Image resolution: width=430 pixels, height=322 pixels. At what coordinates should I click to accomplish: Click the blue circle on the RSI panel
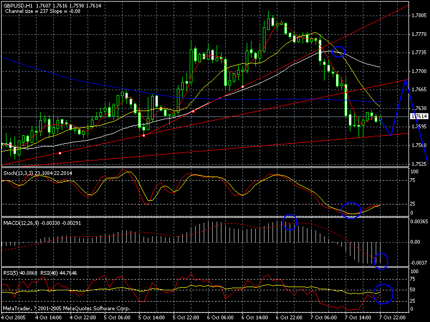tap(383, 294)
